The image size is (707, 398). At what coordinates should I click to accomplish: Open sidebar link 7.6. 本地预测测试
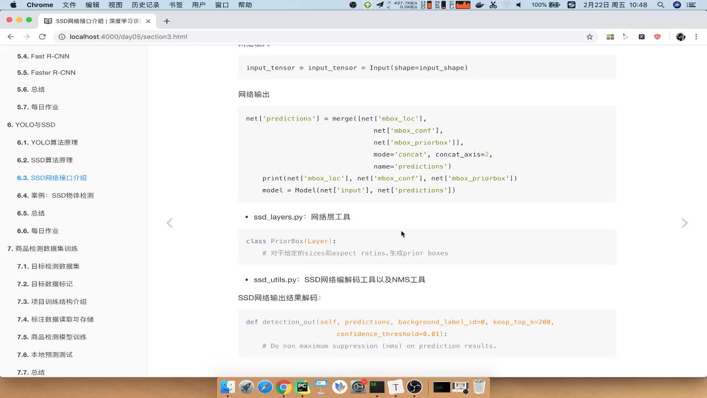coord(45,355)
